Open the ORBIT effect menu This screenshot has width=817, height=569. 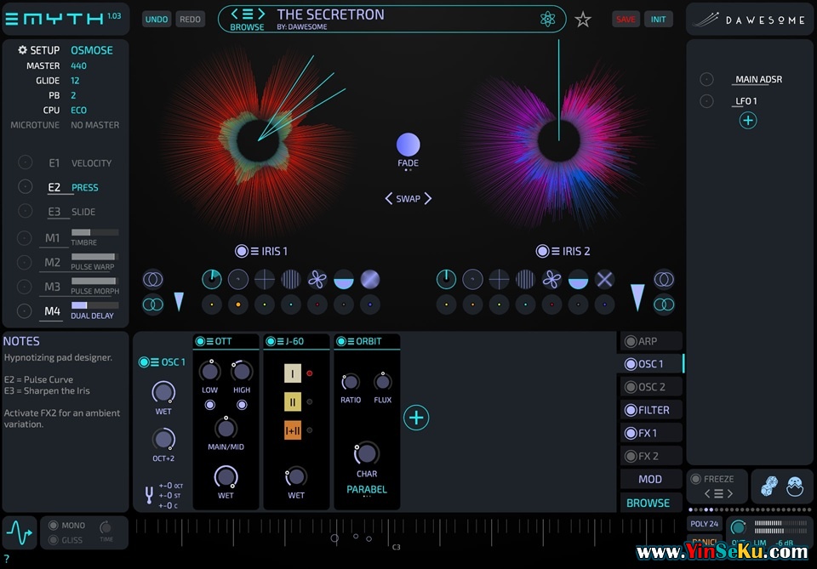(351, 341)
